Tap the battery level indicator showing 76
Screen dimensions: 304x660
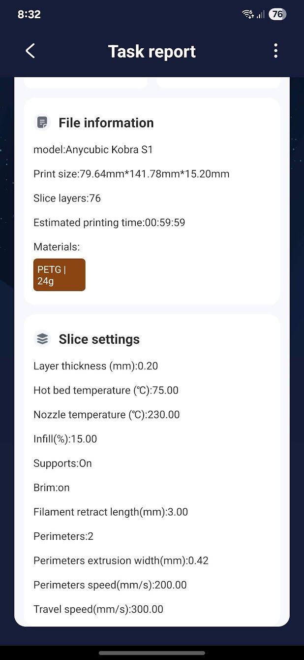(x=277, y=14)
